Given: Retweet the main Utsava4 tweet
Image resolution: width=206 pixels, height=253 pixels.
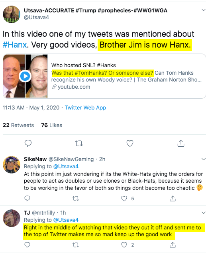Looking at the screenshot, I should click(x=79, y=143).
